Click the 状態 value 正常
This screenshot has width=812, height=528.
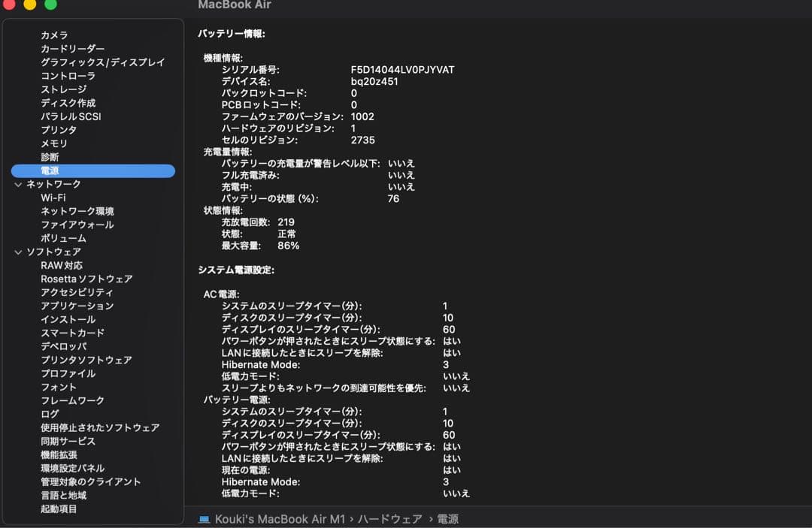coord(286,234)
